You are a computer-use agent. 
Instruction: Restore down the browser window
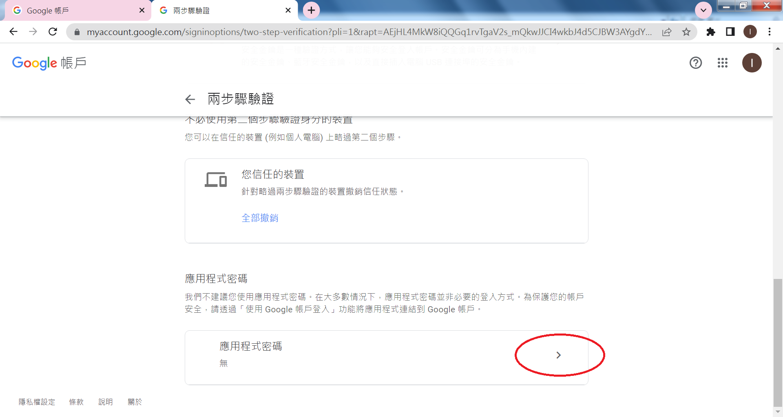click(743, 6)
